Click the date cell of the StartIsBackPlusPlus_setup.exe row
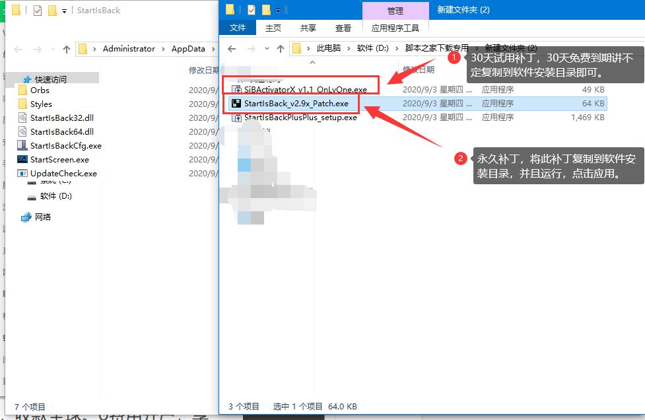Image resolution: width=645 pixels, height=420 pixels. coord(437,118)
